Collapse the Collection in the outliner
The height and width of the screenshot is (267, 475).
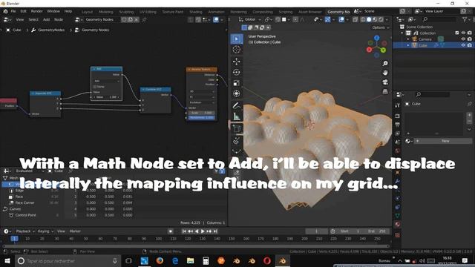point(402,33)
